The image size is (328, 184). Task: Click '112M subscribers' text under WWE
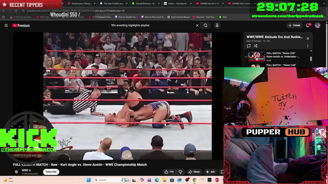coord(30,174)
